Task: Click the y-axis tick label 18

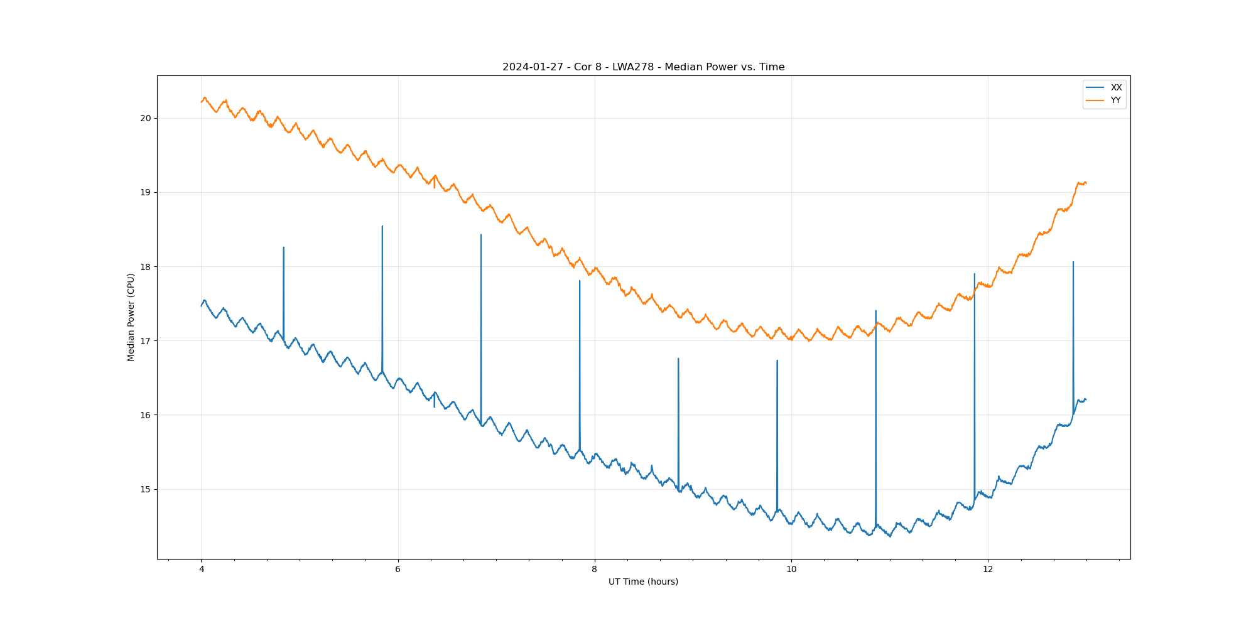Action: pos(146,267)
